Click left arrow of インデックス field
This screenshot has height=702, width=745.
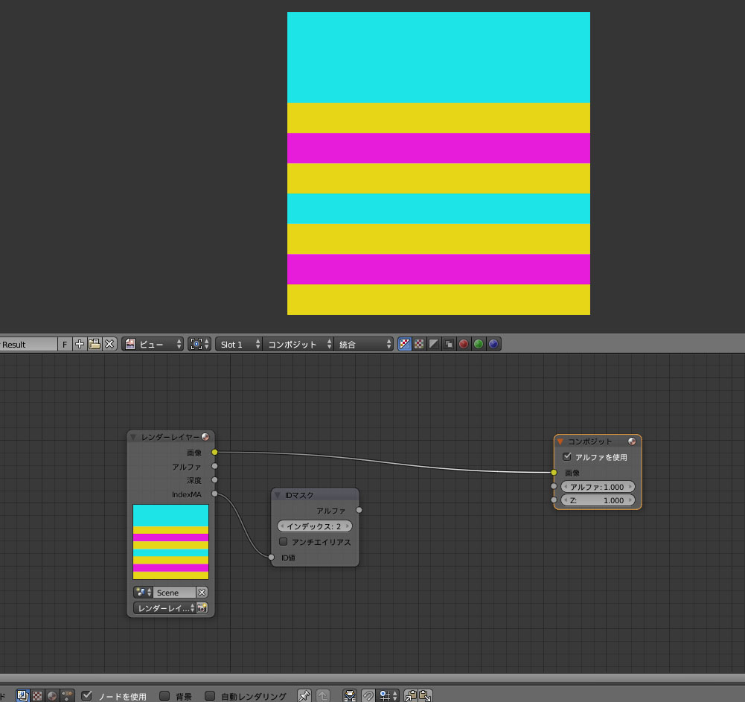point(282,526)
